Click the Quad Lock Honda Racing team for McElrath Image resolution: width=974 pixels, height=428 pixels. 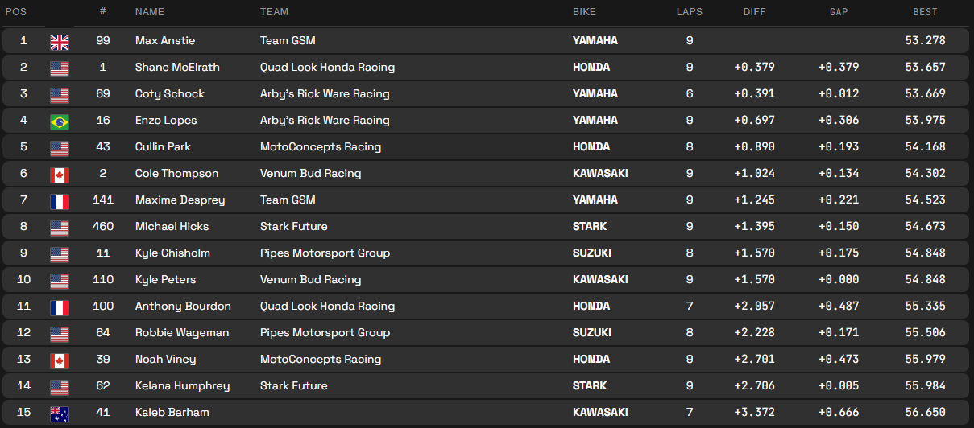327,67
